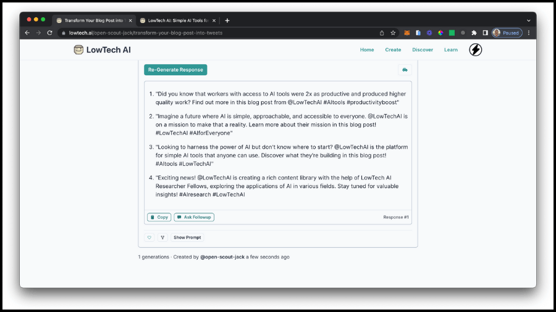Open the MetaMask fox extension

click(x=406, y=33)
